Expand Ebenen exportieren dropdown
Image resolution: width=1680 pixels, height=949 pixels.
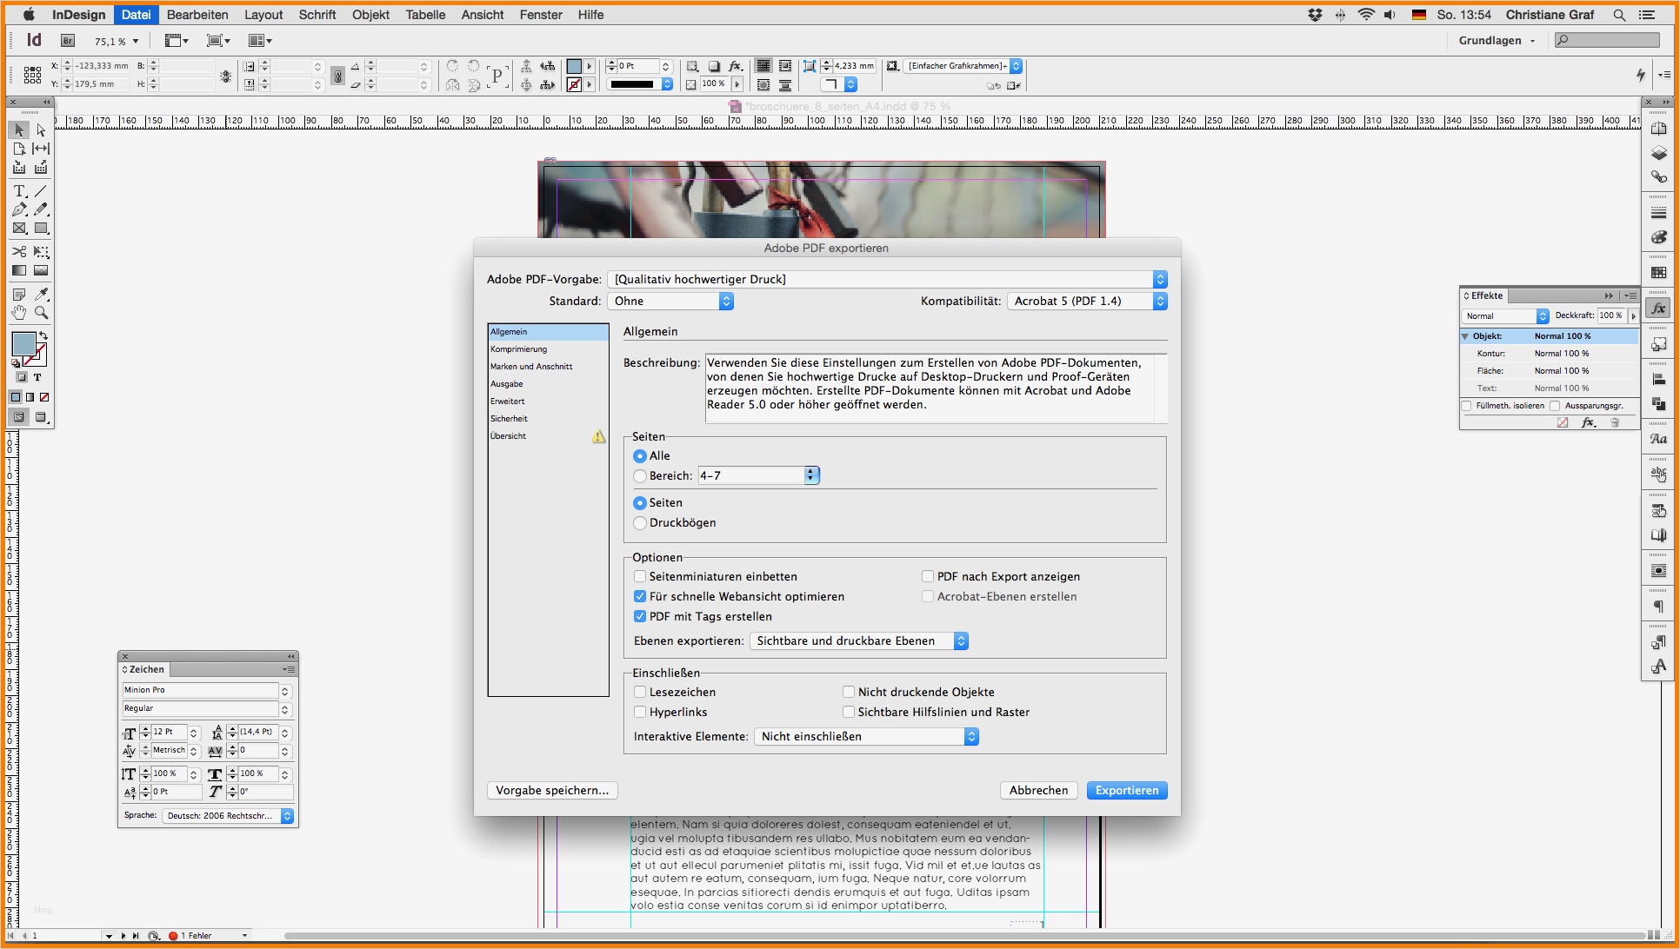point(858,640)
